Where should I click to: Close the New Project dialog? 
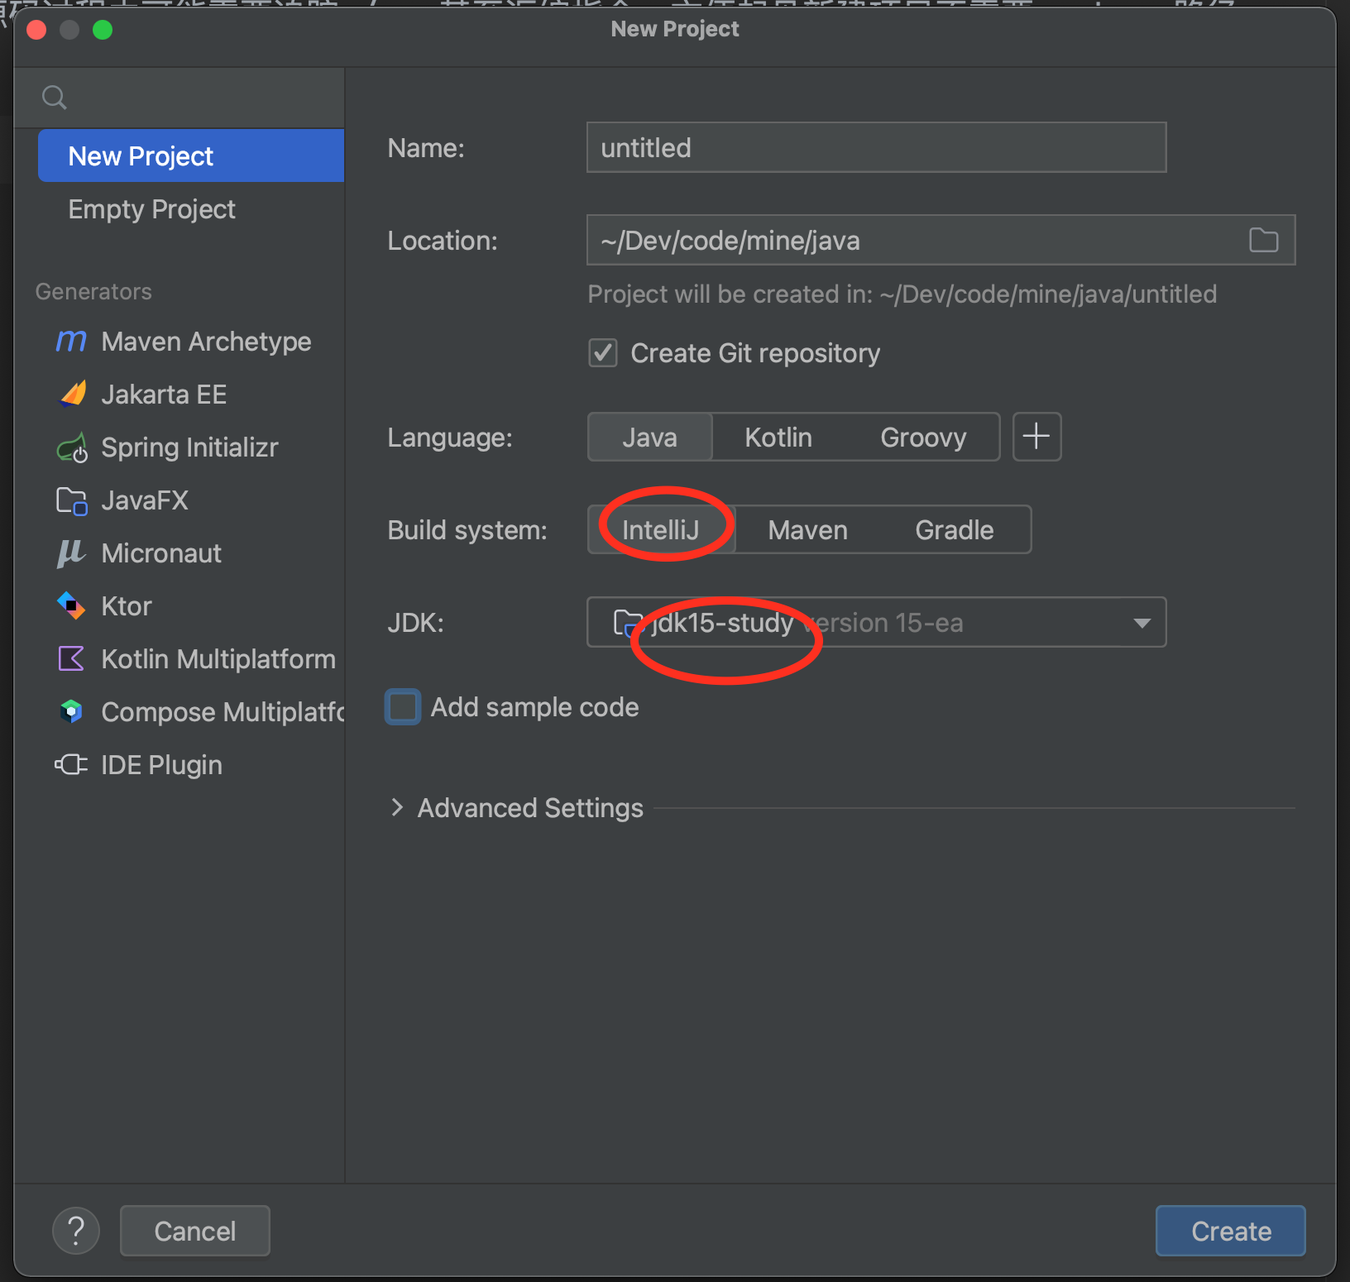36,30
